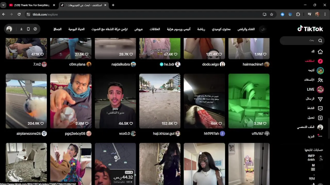The width and height of the screenshot is (330, 185).
Task: Open username link airplanezone26
Action: 29,134
